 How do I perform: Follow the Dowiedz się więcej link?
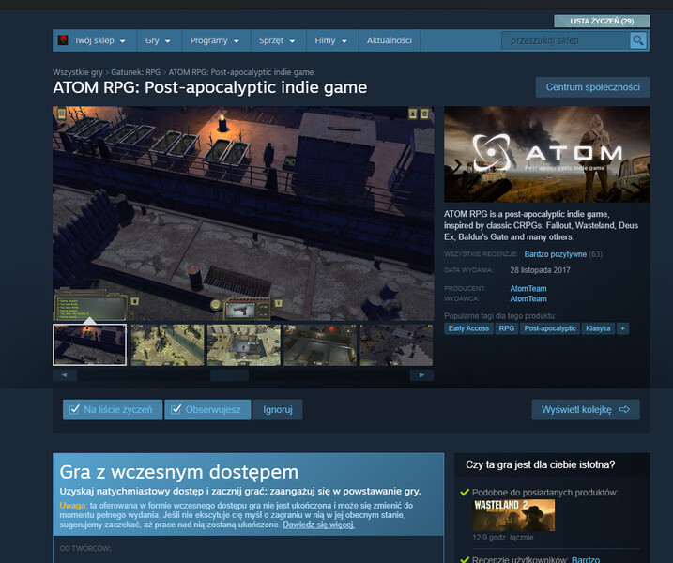coord(318,525)
